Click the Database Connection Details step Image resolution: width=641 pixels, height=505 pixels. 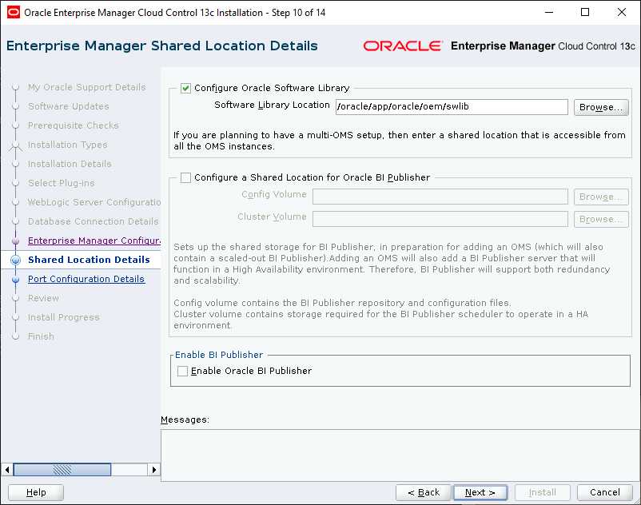(x=94, y=221)
